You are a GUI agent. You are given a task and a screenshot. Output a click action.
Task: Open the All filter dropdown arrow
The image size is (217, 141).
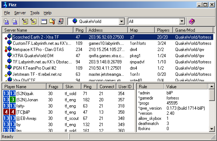182,21
